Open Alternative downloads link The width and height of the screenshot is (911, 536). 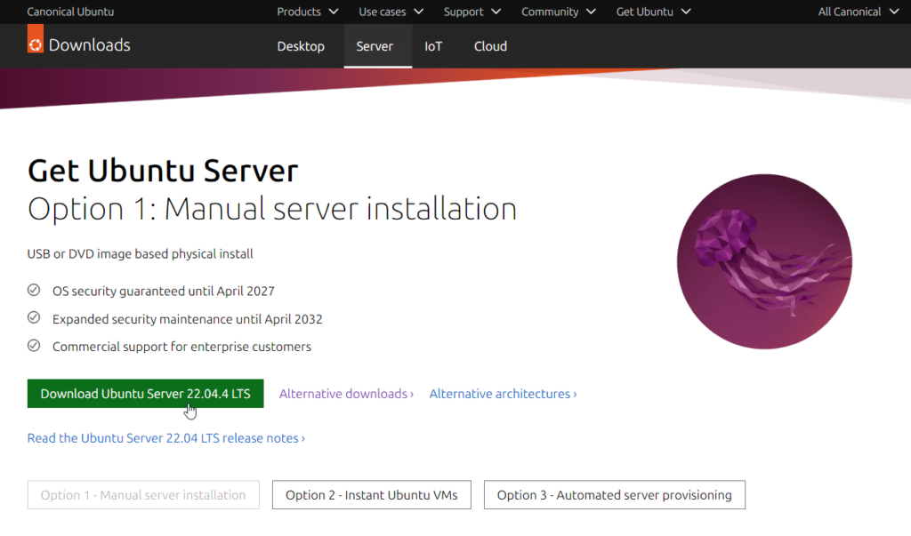pos(346,394)
